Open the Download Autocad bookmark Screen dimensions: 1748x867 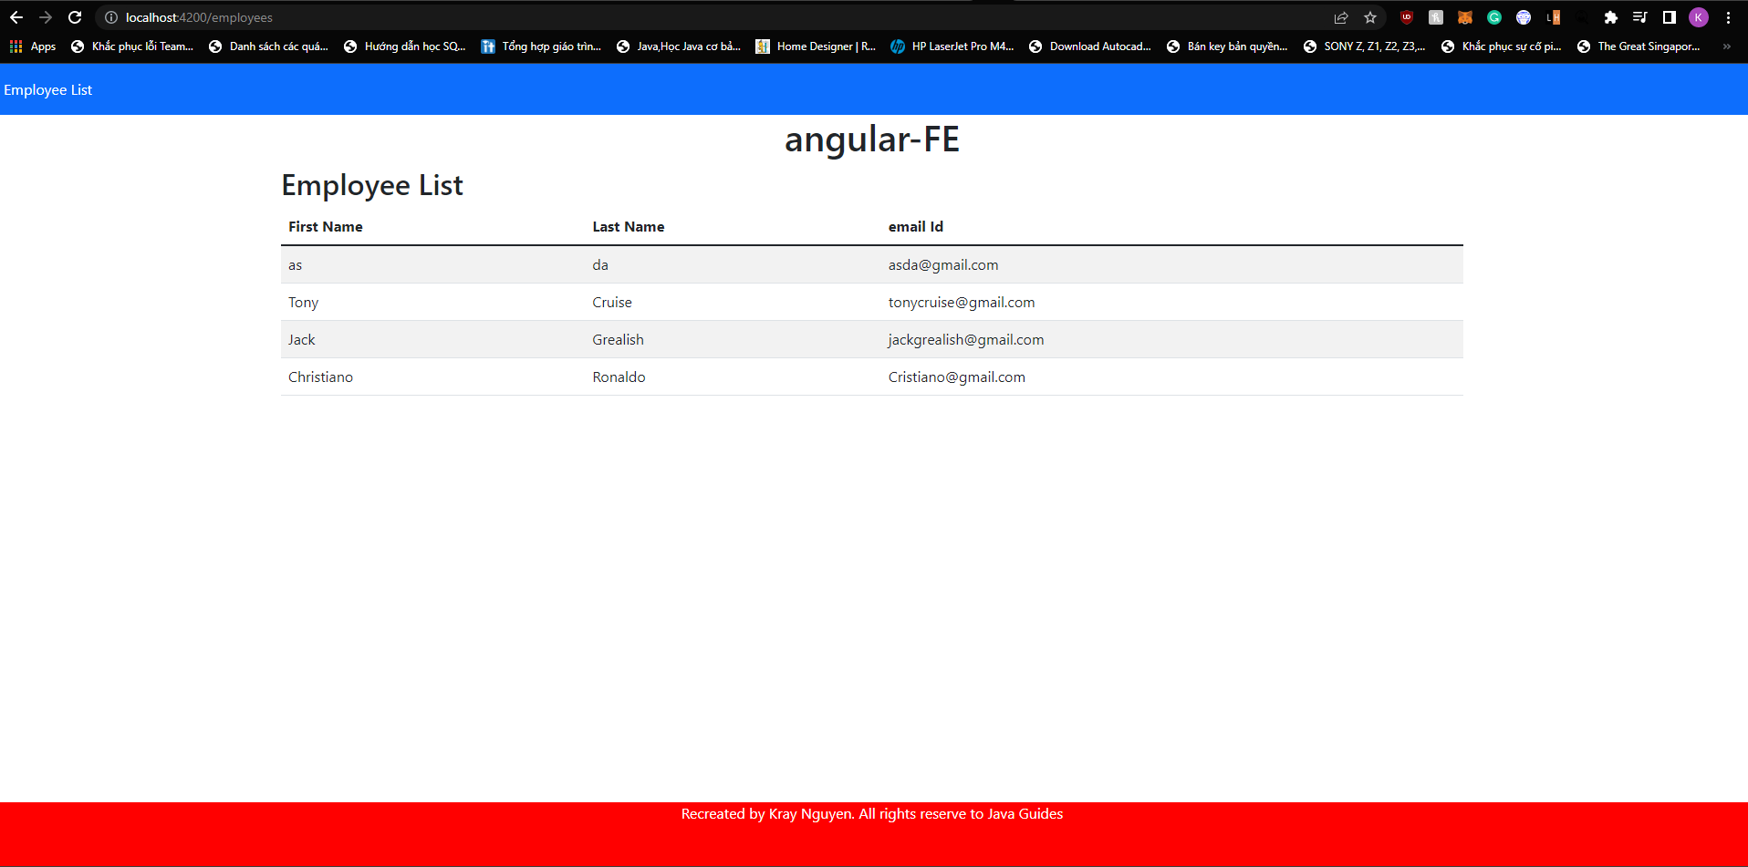(x=1090, y=46)
